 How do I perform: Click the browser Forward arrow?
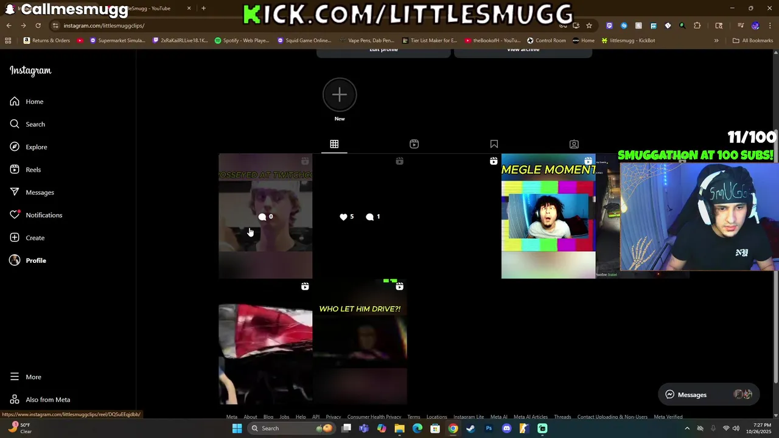23,26
